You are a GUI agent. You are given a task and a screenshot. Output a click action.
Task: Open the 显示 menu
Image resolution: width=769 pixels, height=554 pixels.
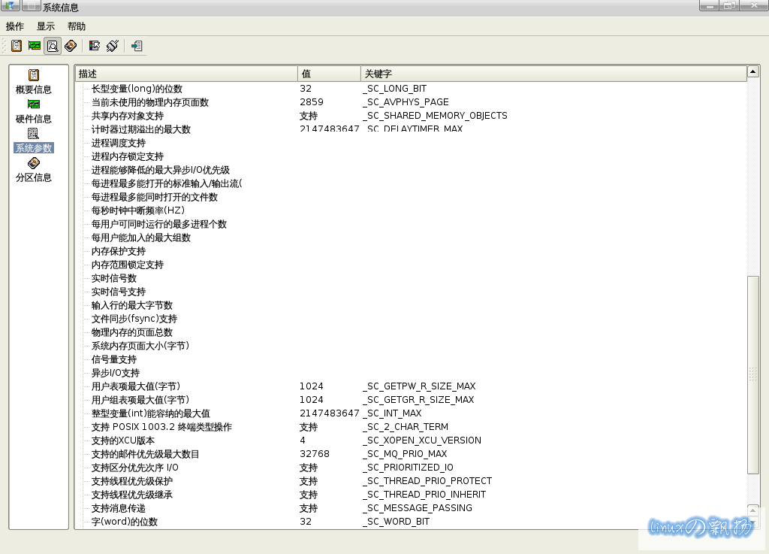point(46,26)
